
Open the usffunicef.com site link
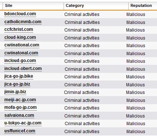click(20, 131)
